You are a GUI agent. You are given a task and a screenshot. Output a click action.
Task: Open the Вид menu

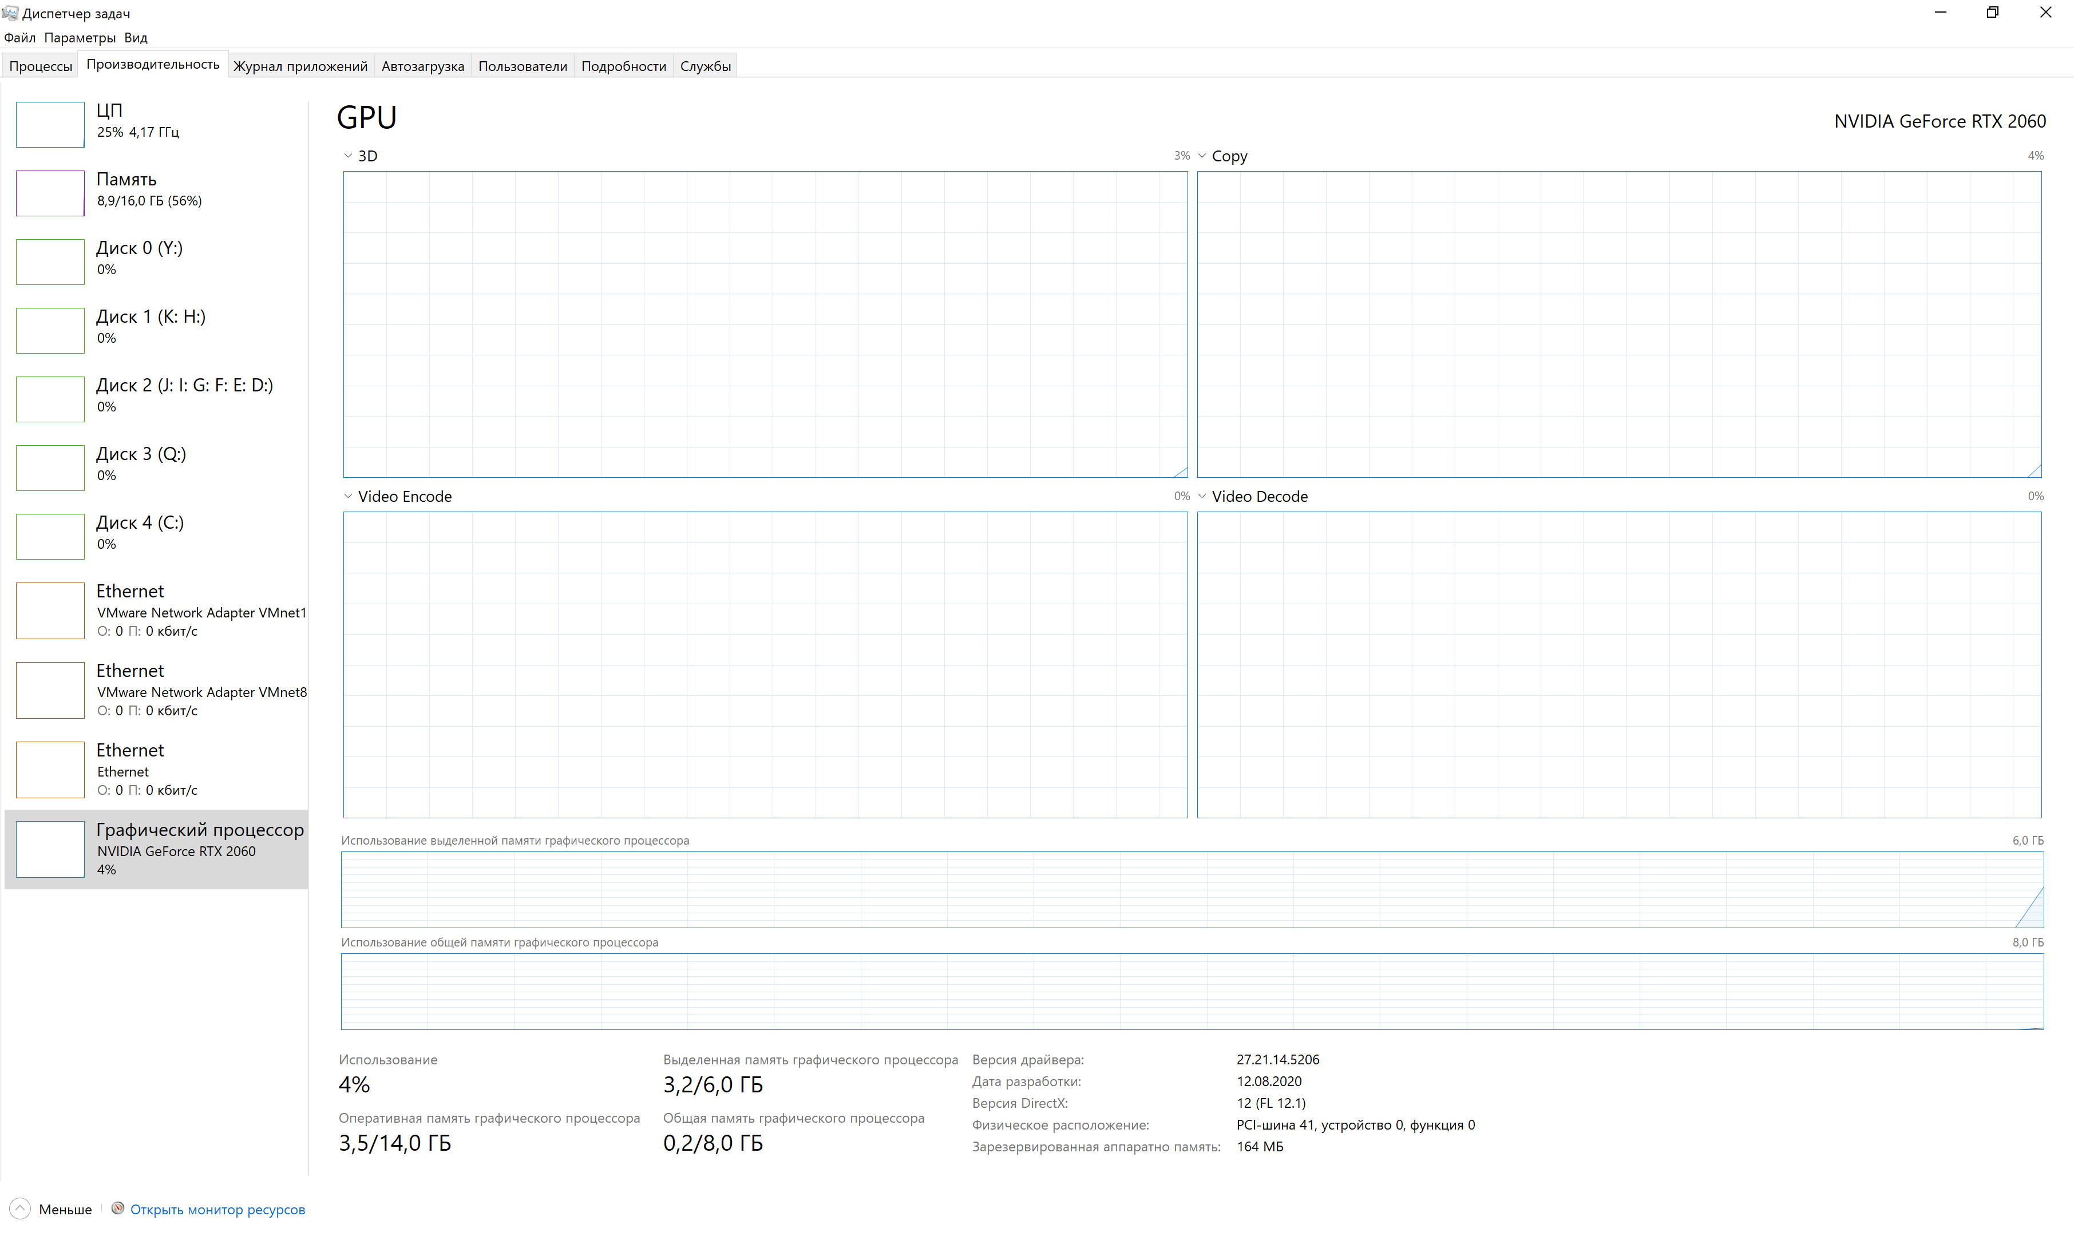pyautogui.click(x=136, y=37)
